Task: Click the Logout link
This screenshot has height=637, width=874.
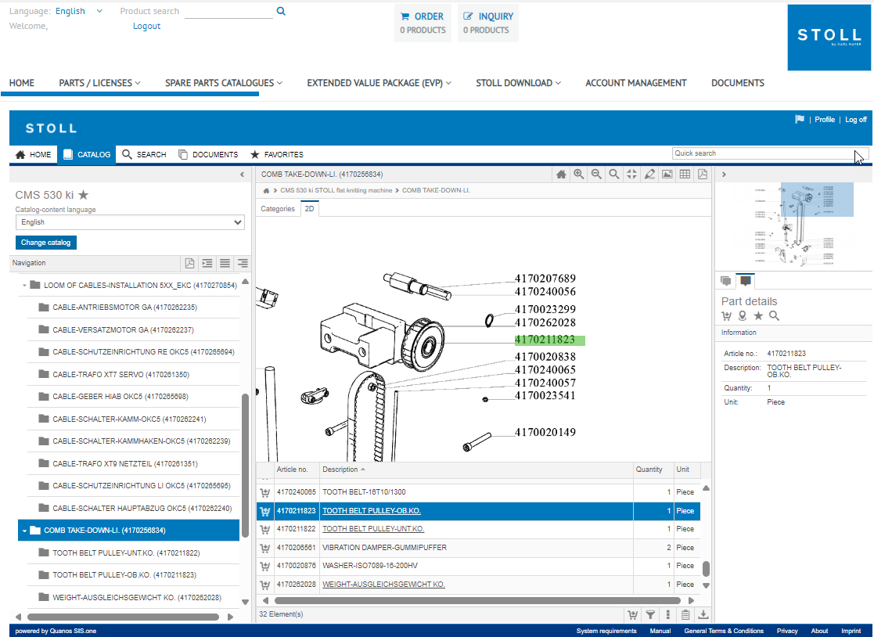Action: click(146, 26)
